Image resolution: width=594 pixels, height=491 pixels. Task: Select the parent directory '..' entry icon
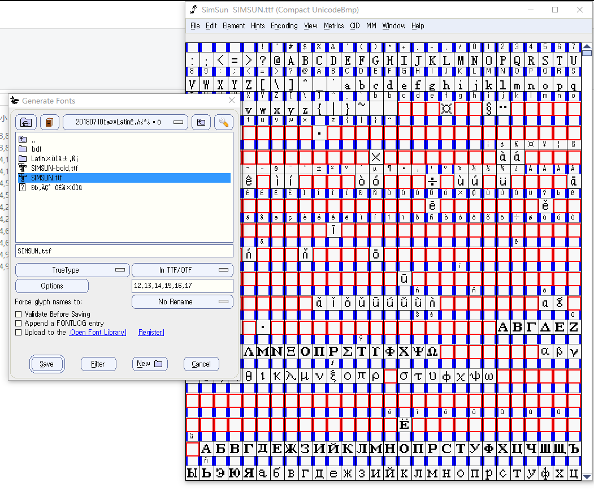click(x=23, y=139)
